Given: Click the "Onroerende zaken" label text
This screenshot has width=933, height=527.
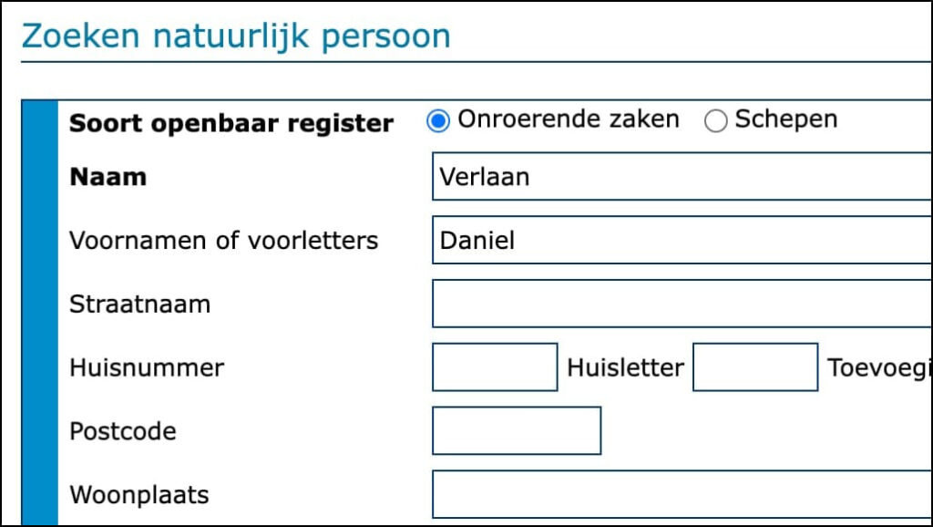Looking at the screenshot, I should 569,119.
